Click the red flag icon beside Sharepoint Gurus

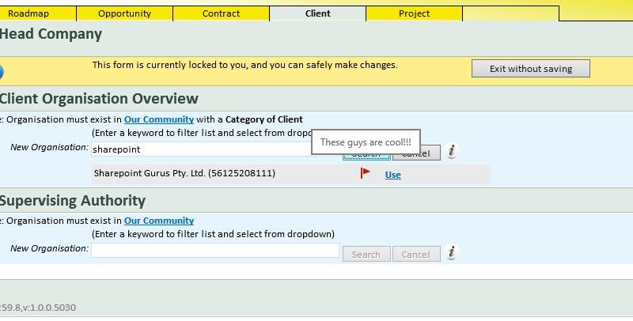point(365,173)
